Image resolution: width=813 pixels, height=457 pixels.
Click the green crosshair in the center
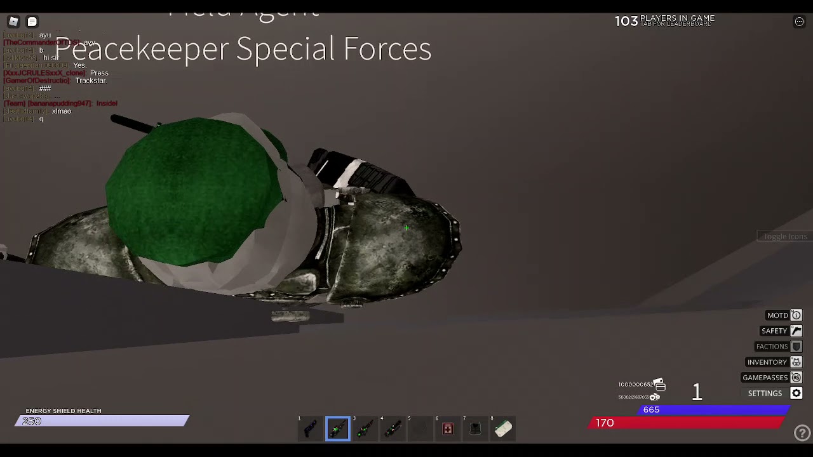[x=406, y=228]
